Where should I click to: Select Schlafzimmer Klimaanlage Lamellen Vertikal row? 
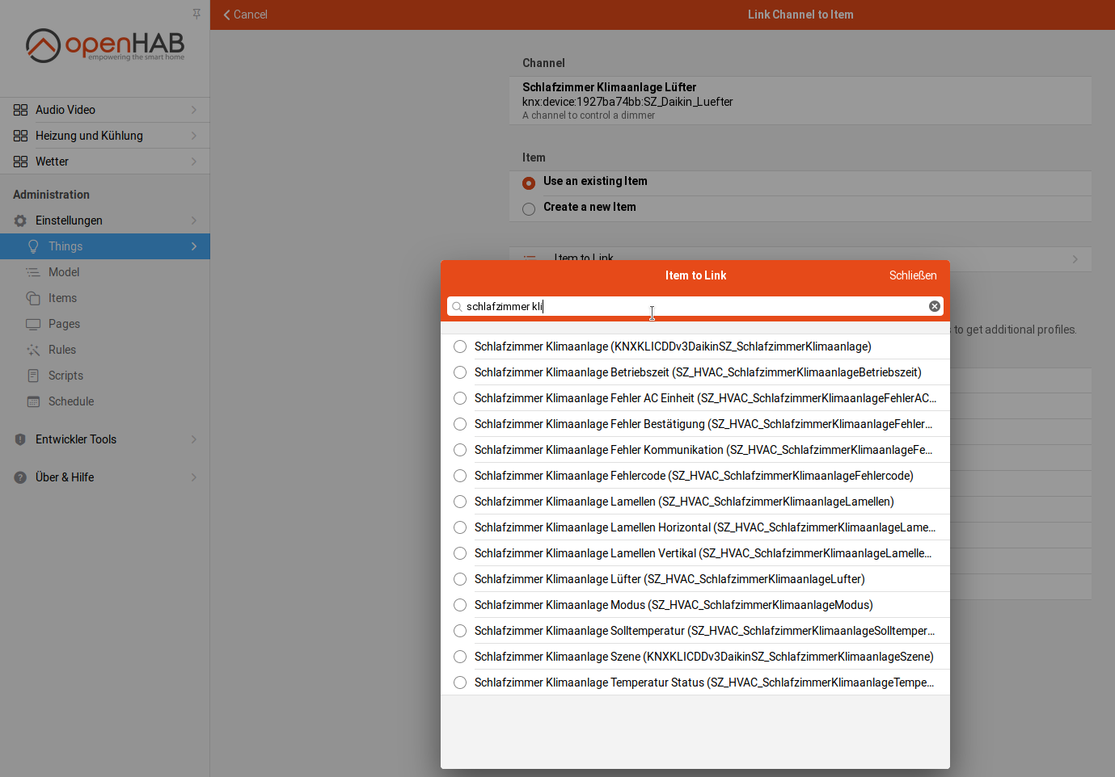click(x=695, y=553)
